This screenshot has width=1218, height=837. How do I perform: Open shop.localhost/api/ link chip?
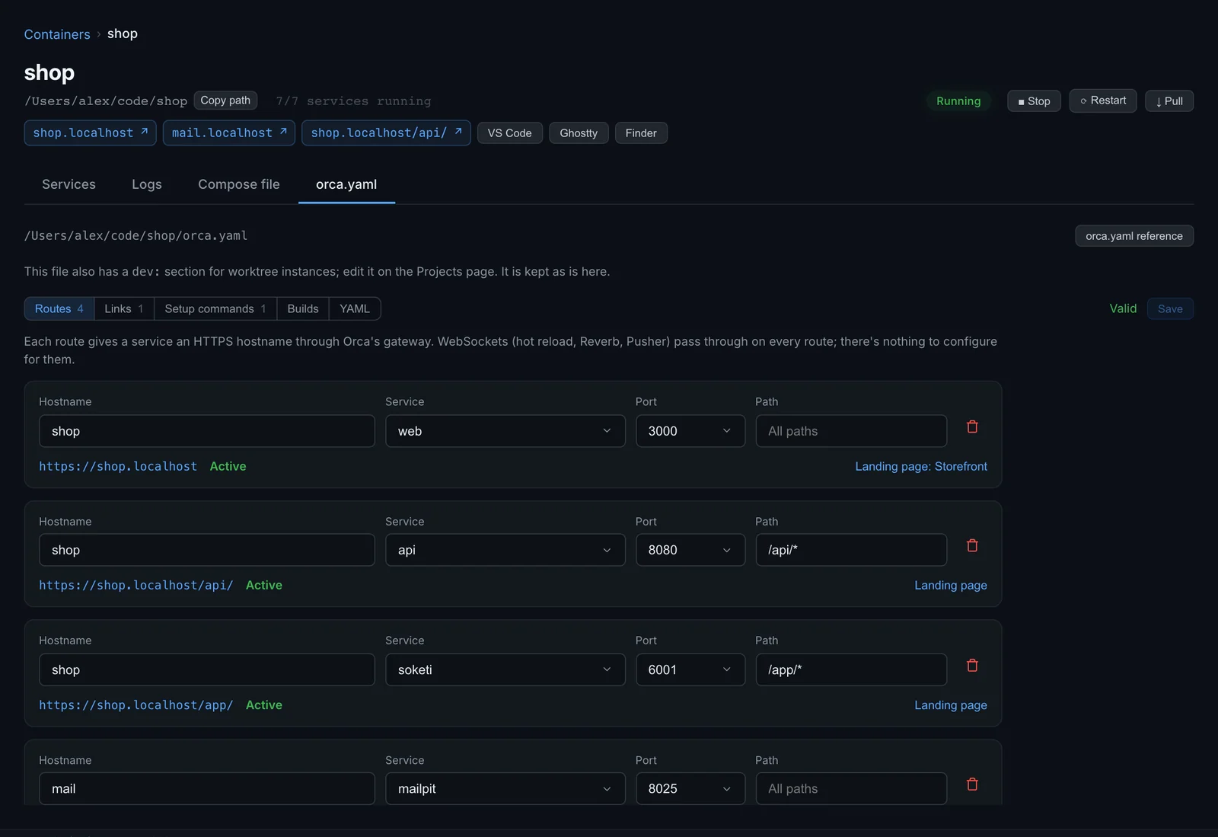pyautogui.click(x=386, y=133)
